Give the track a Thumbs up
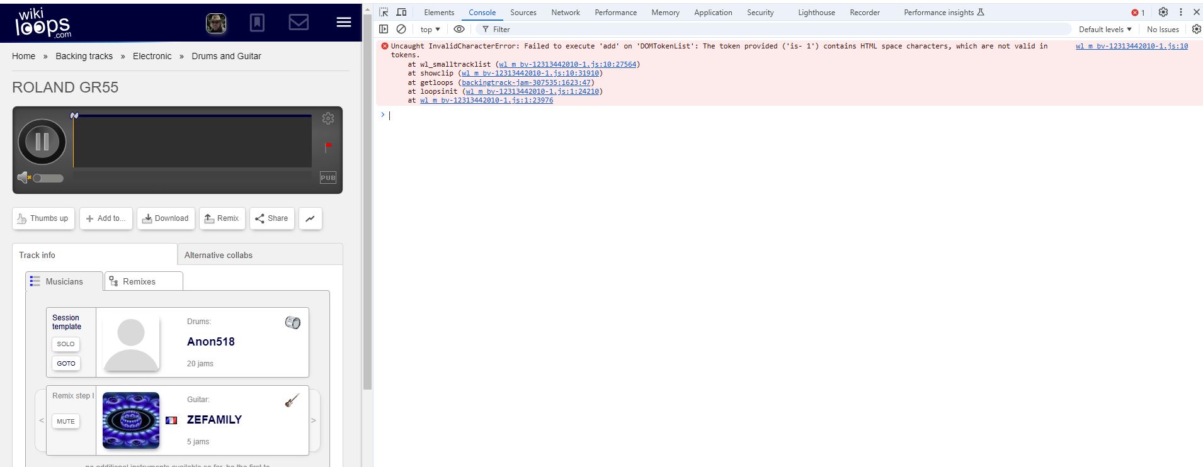Image resolution: width=1203 pixels, height=467 pixels. (43, 218)
